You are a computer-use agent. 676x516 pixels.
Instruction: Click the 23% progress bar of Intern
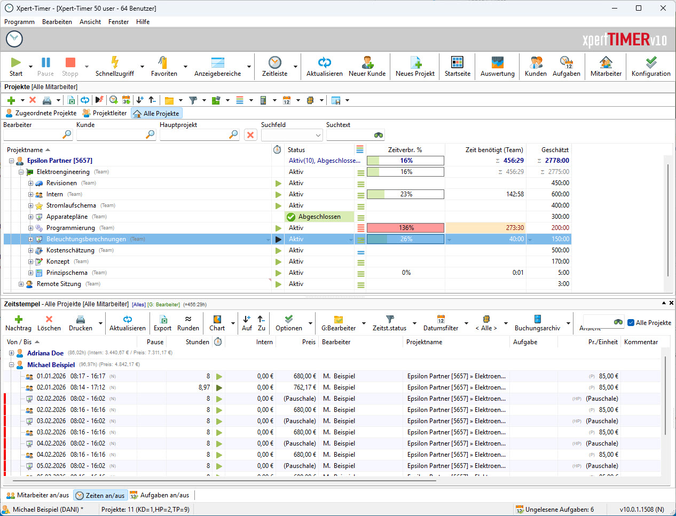[405, 194]
